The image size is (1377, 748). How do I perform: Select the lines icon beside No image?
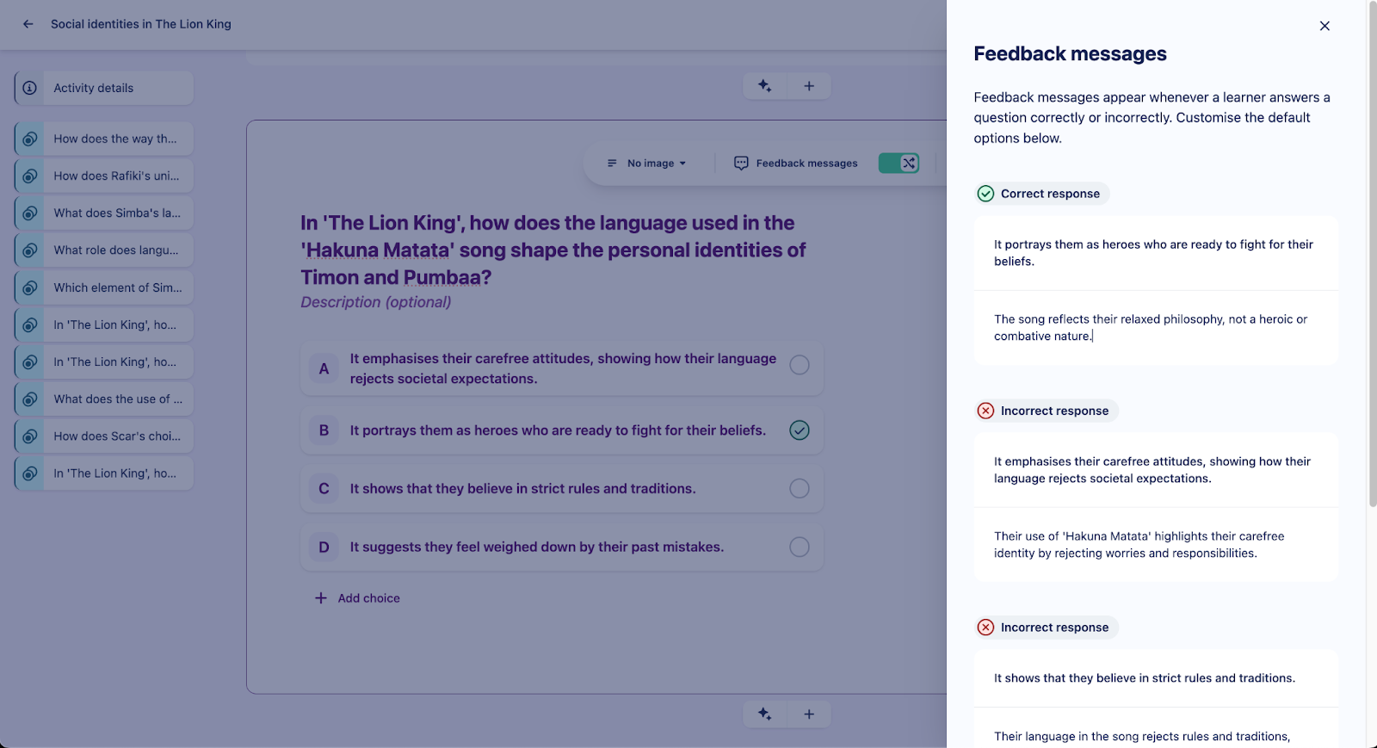pos(612,163)
